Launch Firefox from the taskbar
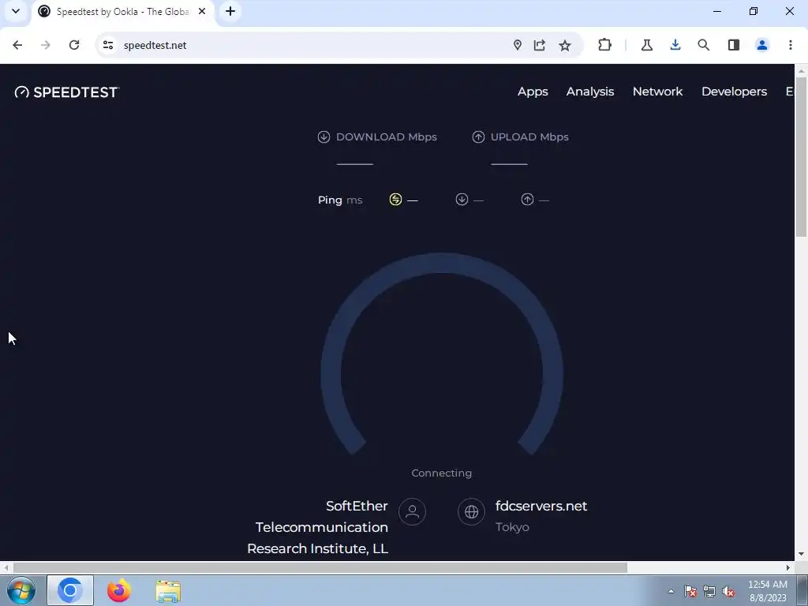The height and width of the screenshot is (606, 808). tap(118, 590)
